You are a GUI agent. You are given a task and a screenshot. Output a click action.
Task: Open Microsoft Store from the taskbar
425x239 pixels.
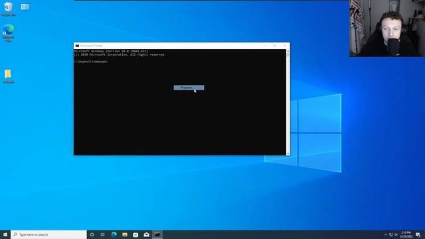(x=135, y=234)
